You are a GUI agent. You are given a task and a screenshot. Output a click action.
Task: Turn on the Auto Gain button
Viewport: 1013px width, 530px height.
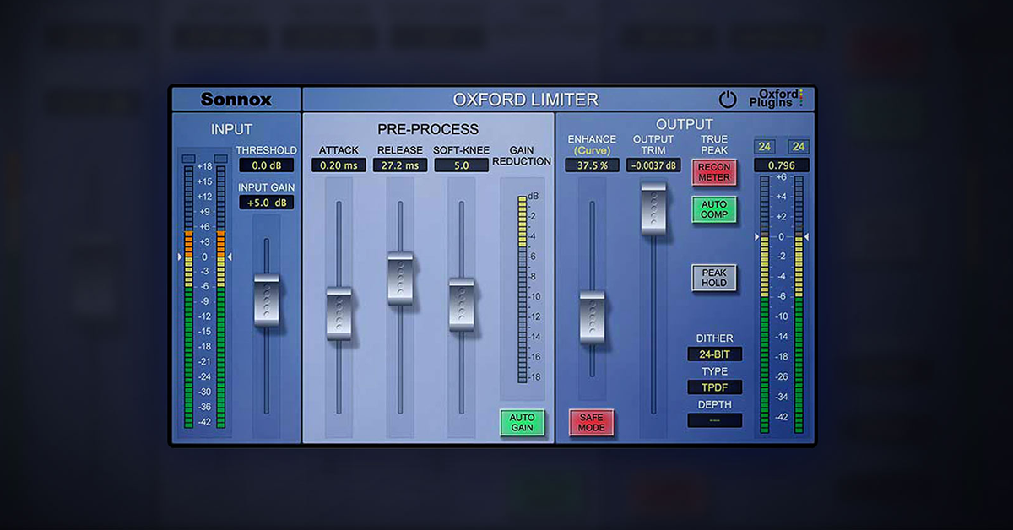tap(522, 423)
